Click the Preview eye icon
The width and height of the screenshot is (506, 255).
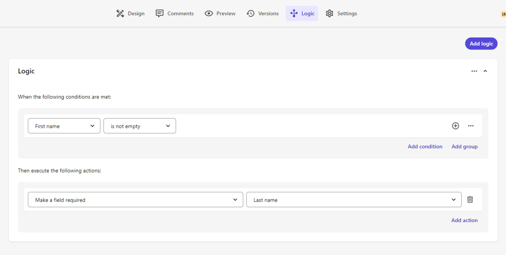point(209,14)
